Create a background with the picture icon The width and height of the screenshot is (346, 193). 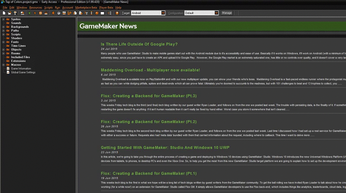(x=64, y=13)
